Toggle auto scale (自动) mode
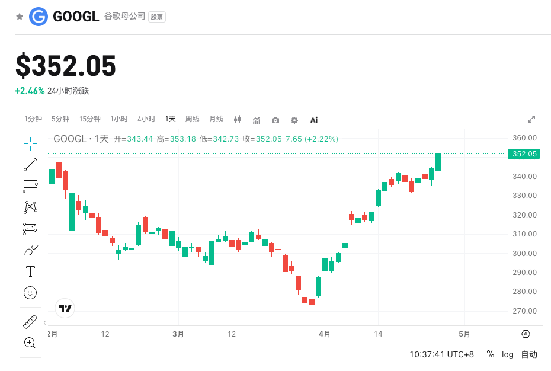551x371 pixels. (x=529, y=354)
